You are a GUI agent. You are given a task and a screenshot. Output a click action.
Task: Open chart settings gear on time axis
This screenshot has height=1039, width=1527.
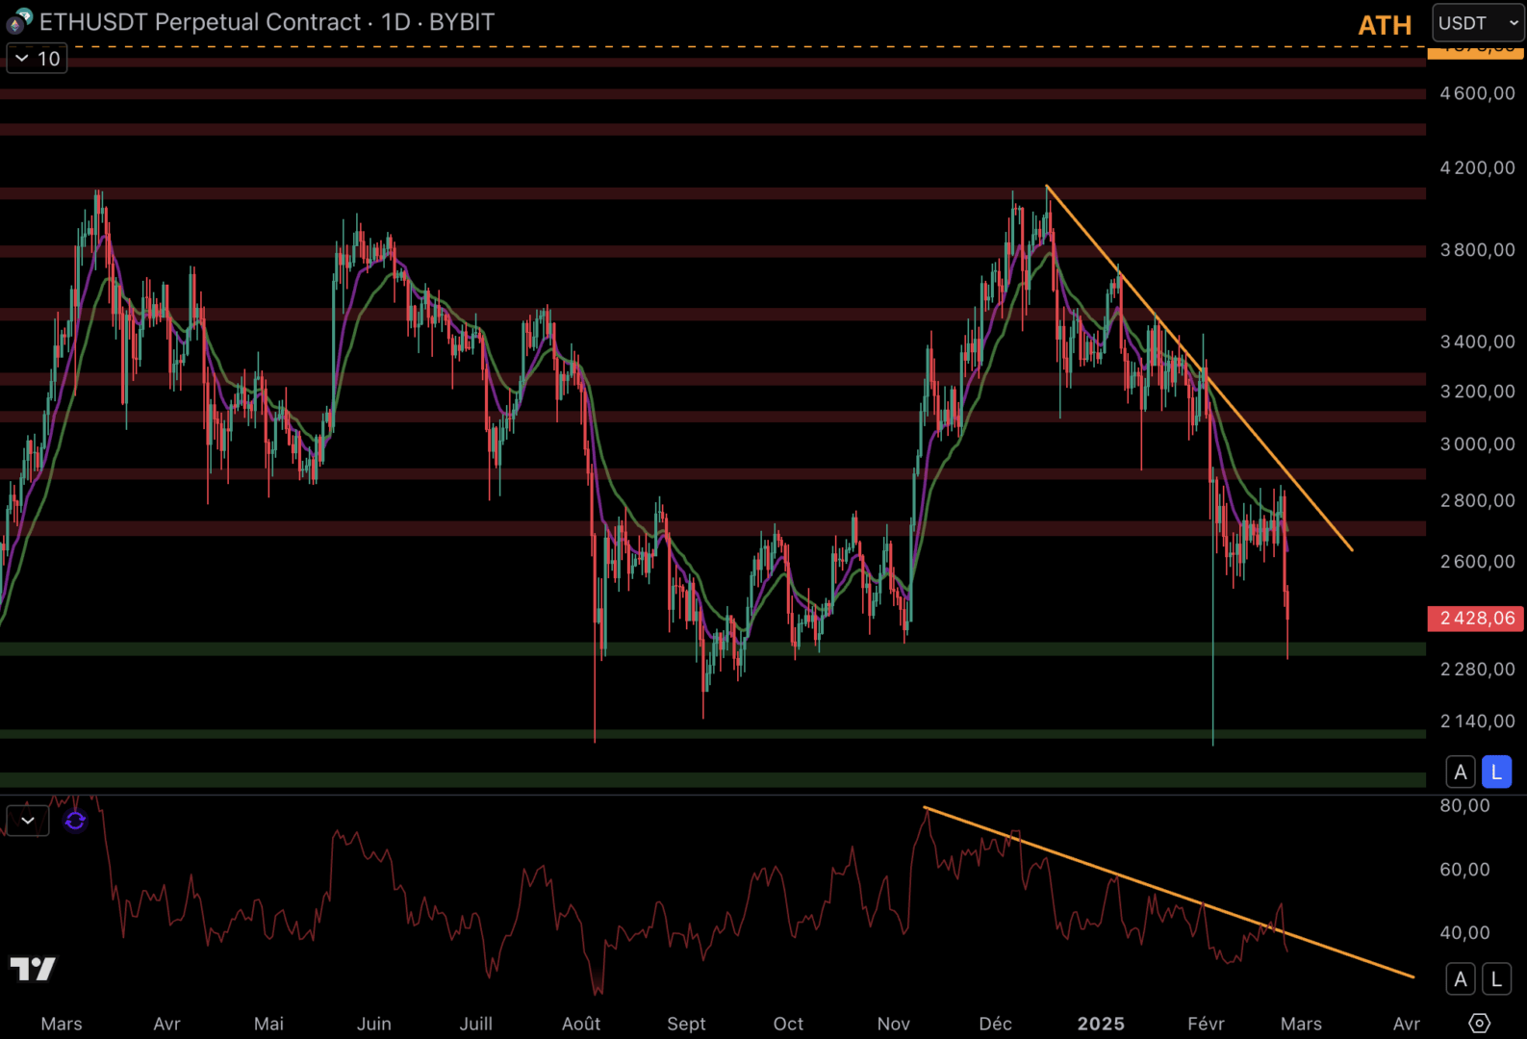[1480, 1023]
